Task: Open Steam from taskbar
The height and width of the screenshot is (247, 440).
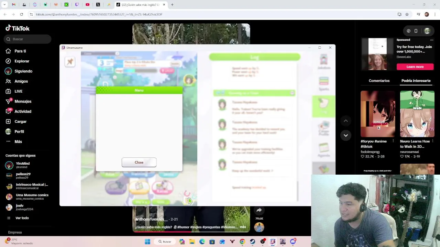Action: pyautogui.click(x=253, y=242)
